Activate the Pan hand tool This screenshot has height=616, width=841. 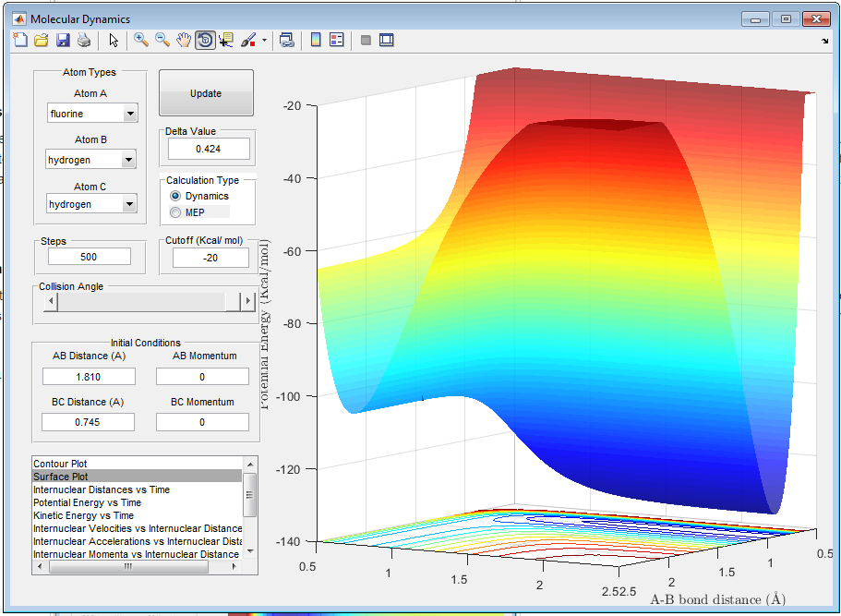(x=184, y=40)
